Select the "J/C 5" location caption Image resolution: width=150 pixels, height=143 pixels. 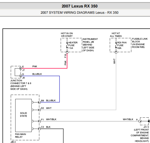[140, 134]
